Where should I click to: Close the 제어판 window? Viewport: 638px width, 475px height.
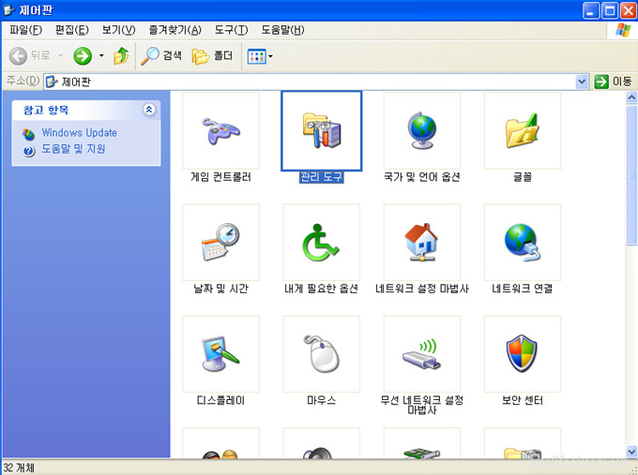(629, 10)
